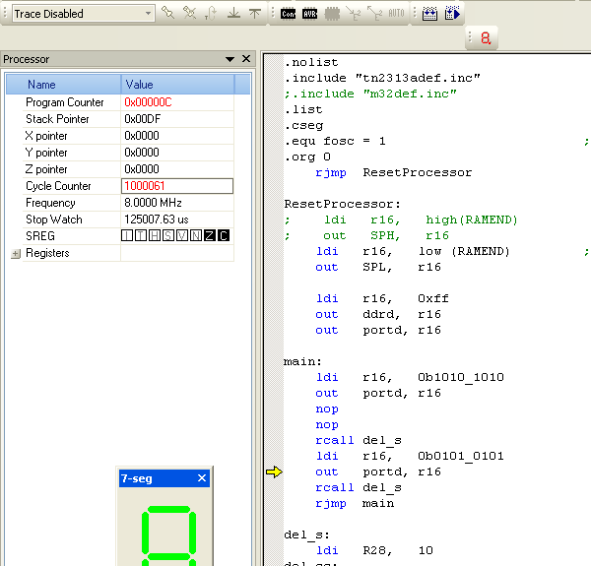This screenshot has width=591, height=566.
Task: Open the Processor panel dropdown arrow
Action: (230, 60)
